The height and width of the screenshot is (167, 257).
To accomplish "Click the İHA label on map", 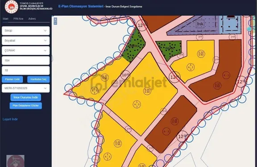I will [200, 24].
